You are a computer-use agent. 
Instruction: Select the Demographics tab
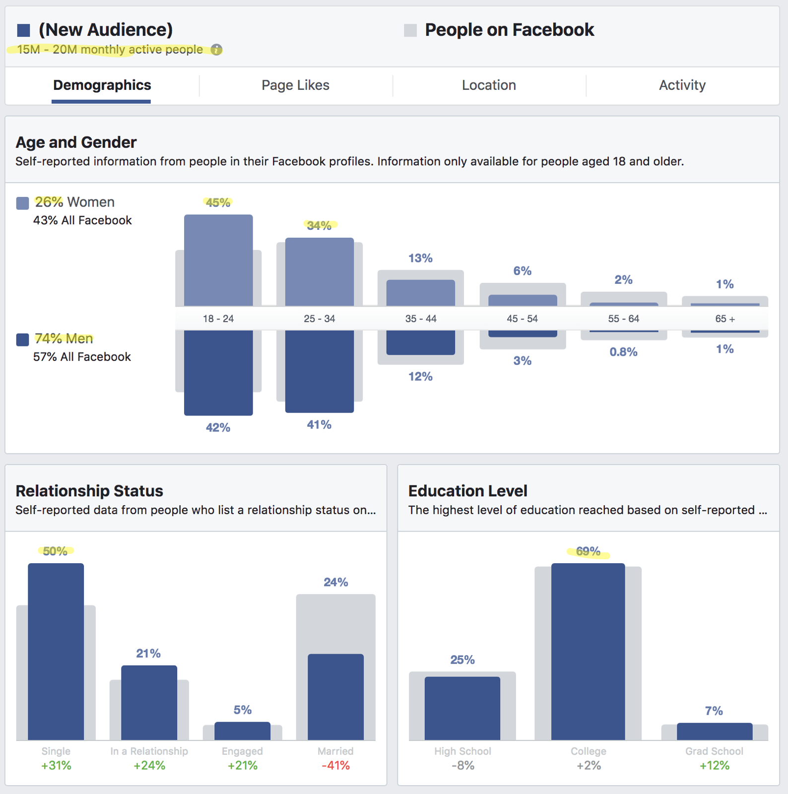point(102,85)
